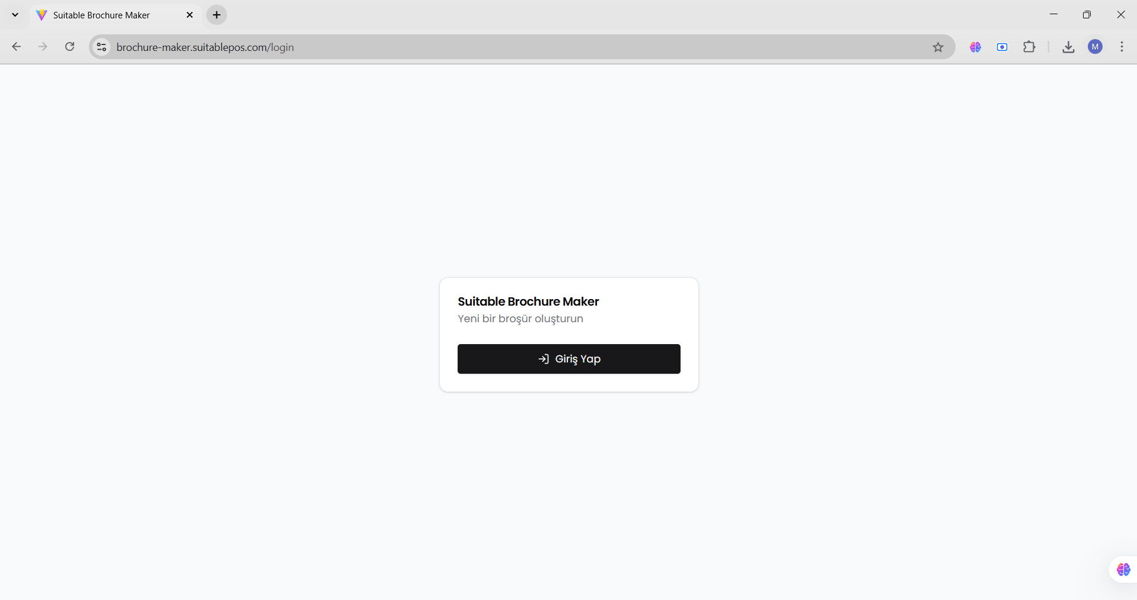Click the 'Yeni bir broşür oluşturun' text
The width and height of the screenshot is (1137, 600).
(x=520, y=319)
